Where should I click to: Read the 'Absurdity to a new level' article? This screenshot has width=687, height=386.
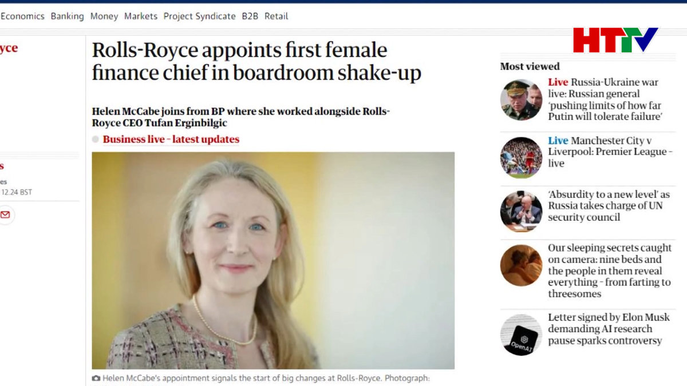[x=609, y=206]
